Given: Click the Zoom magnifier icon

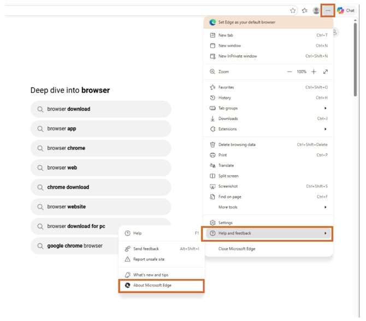Looking at the screenshot, I should pyautogui.click(x=212, y=72).
